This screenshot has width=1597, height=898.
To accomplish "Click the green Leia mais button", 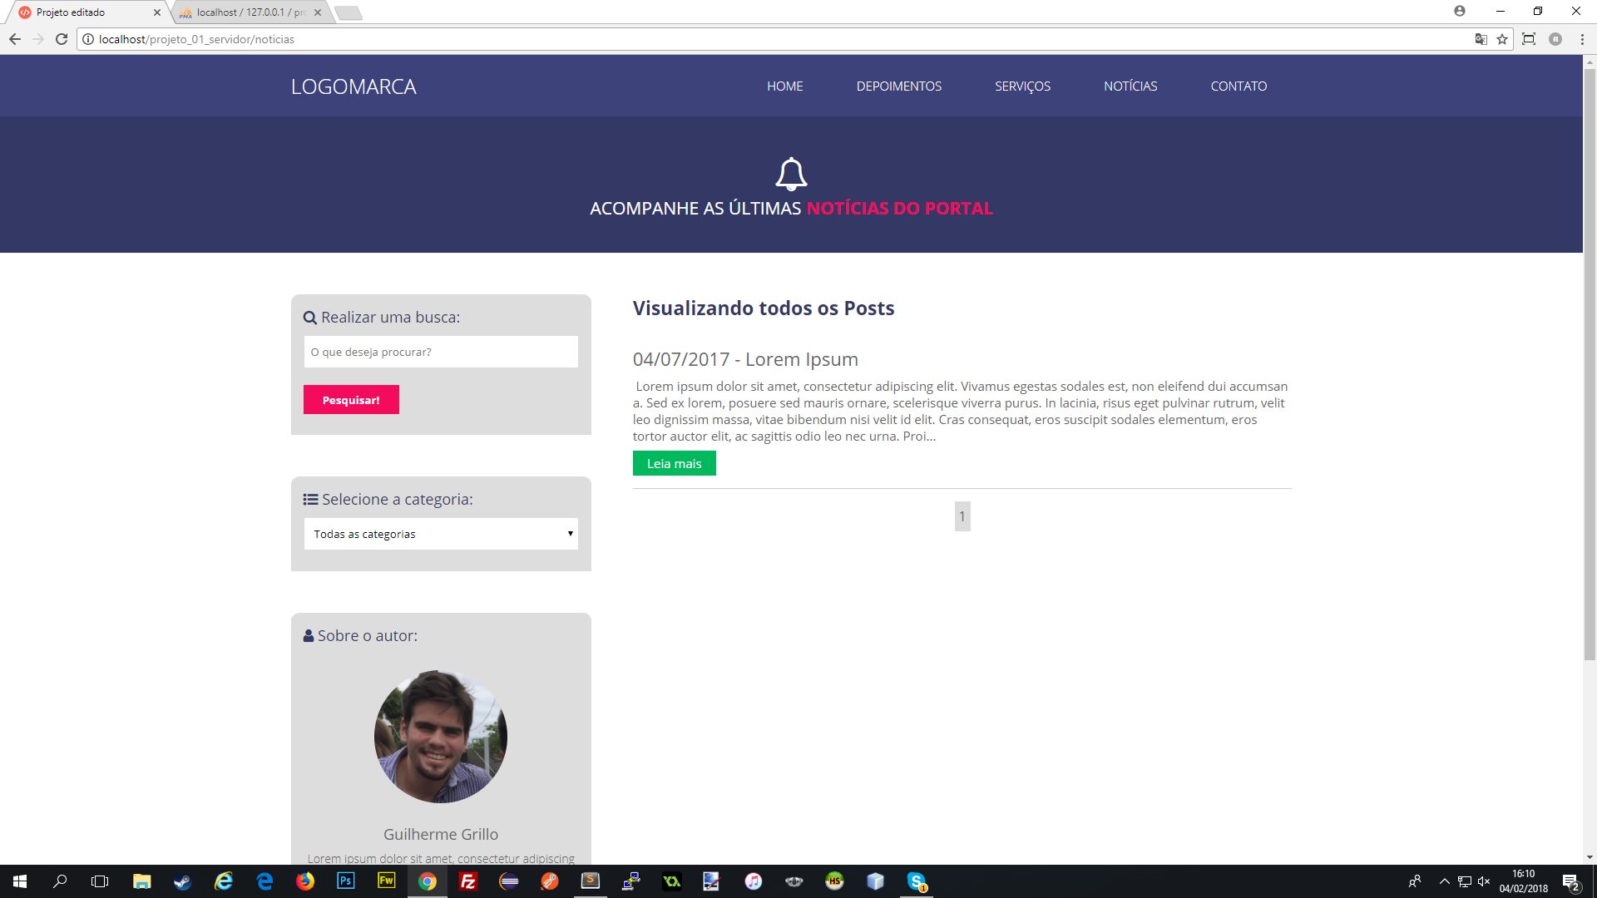I will [x=674, y=464].
